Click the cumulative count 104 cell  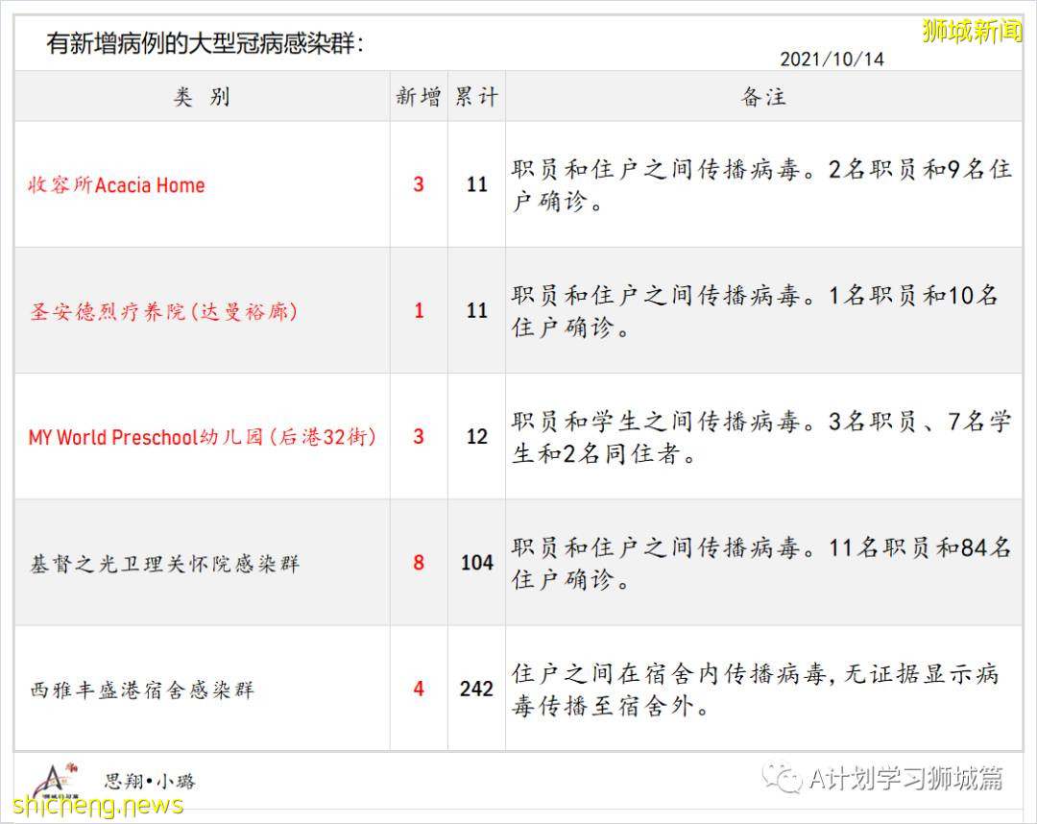click(x=475, y=564)
